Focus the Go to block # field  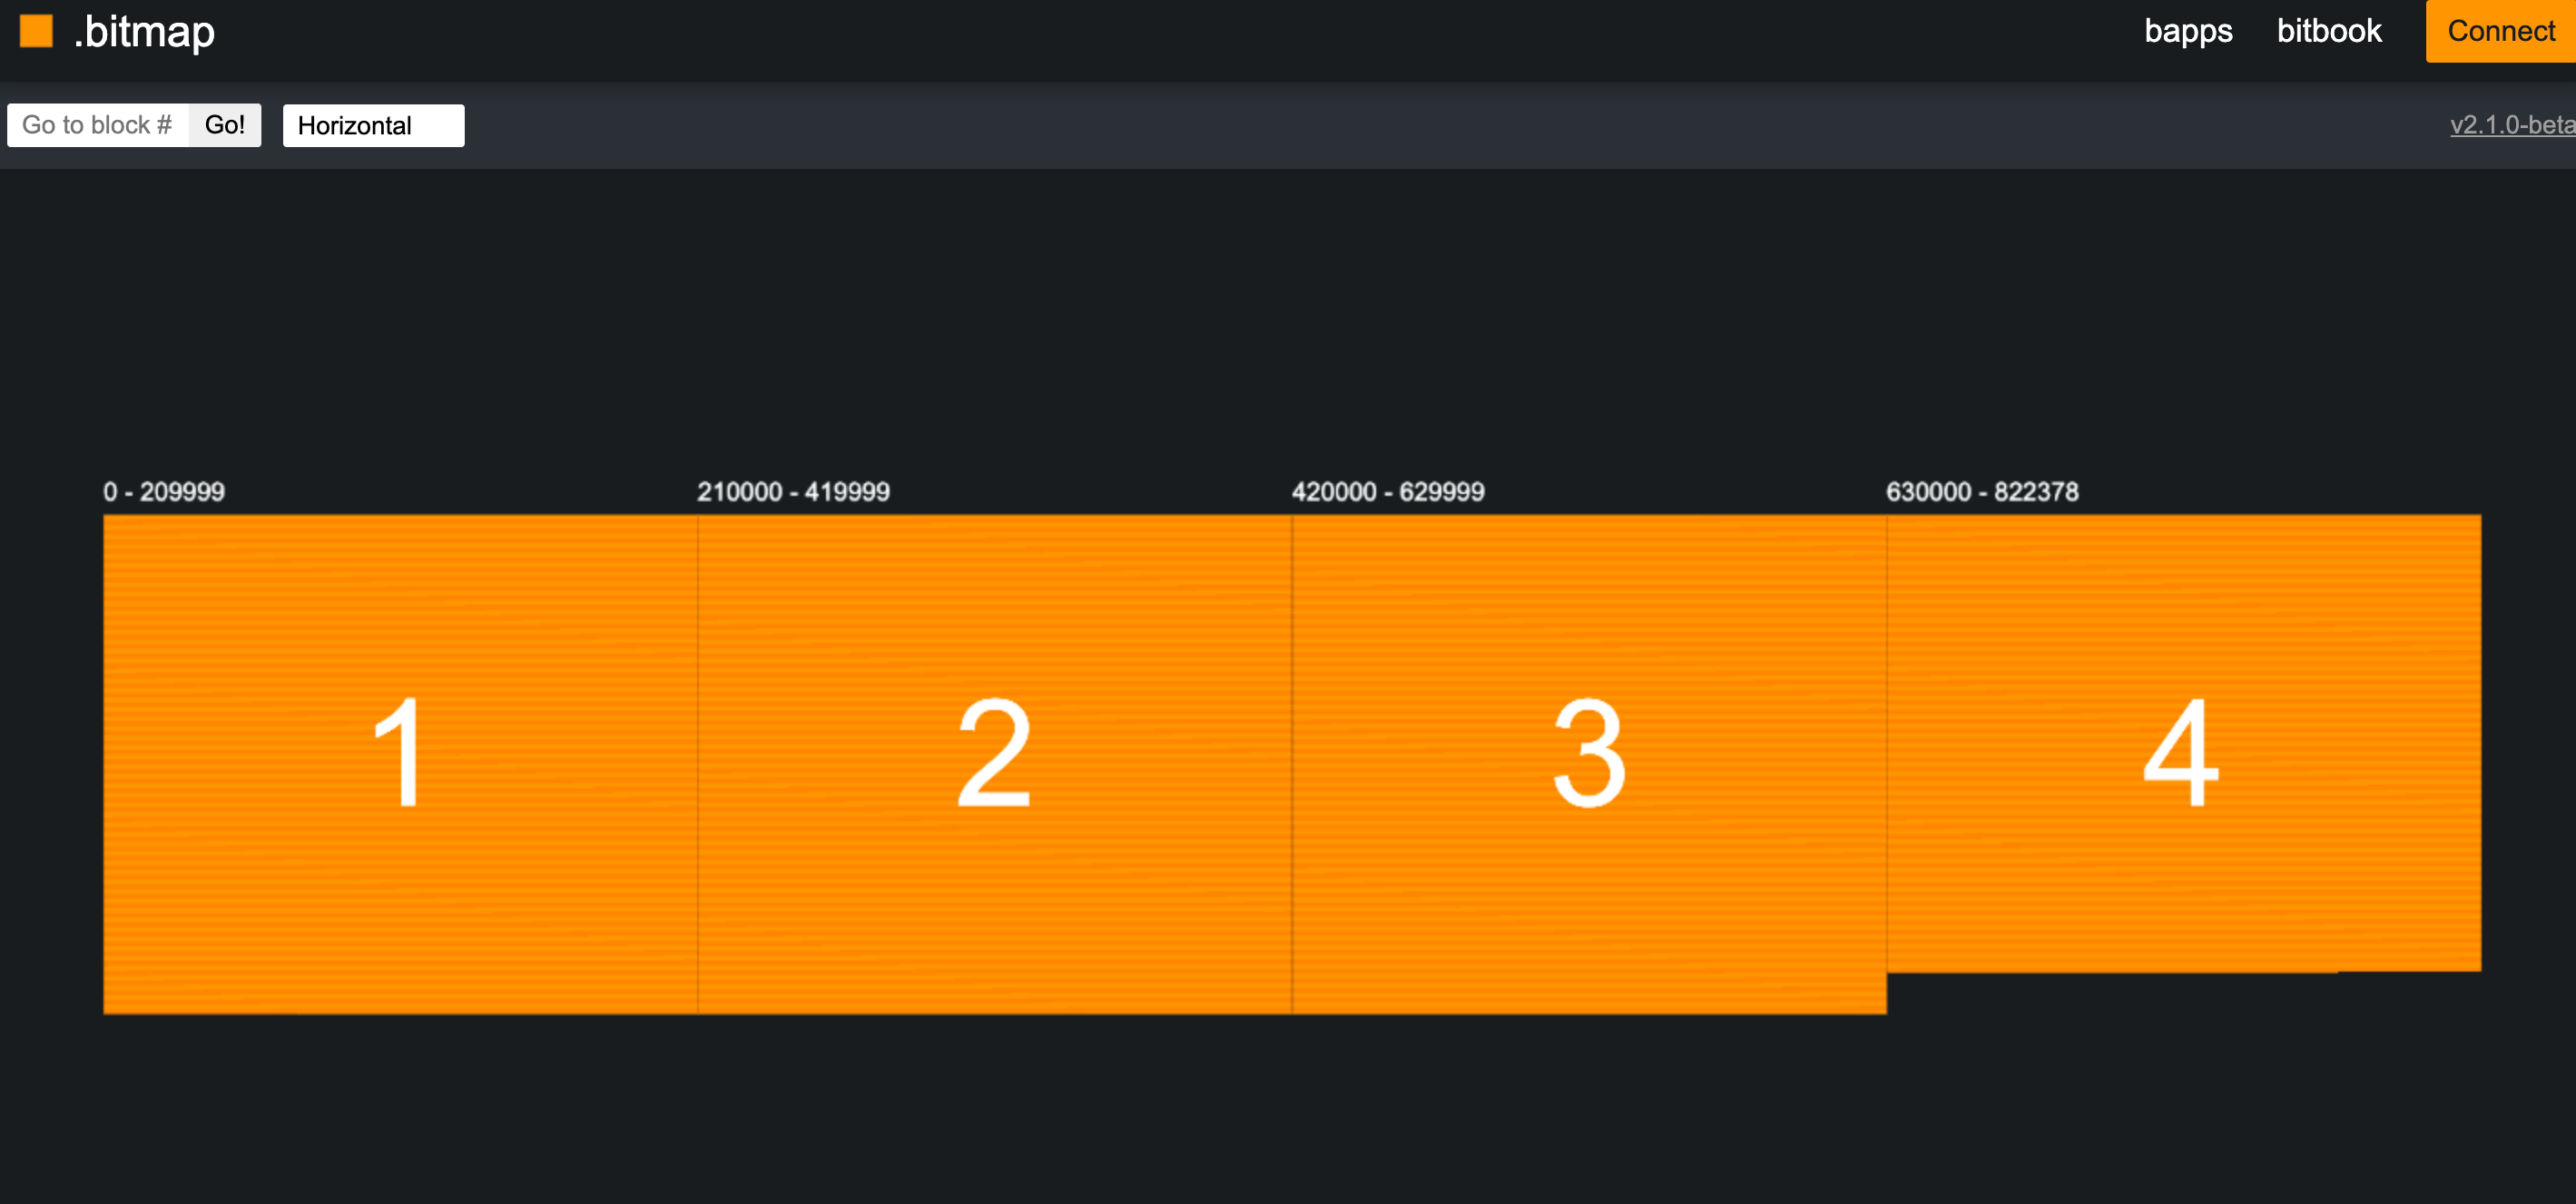tap(98, 125)
